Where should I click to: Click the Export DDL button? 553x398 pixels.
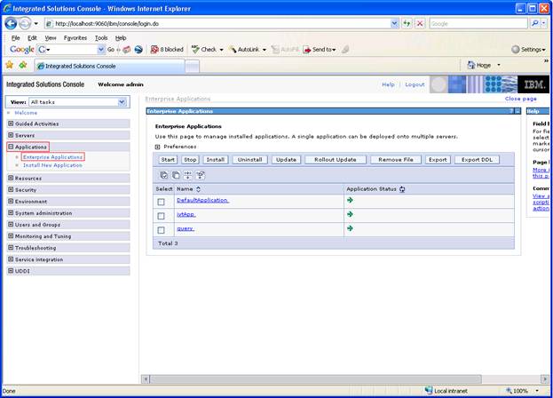(x=477, y=160)
